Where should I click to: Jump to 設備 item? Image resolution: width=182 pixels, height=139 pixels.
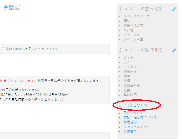(127, 81)
